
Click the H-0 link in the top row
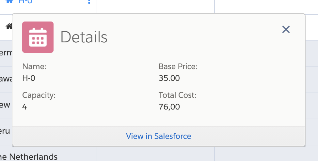tap(25, 1)
